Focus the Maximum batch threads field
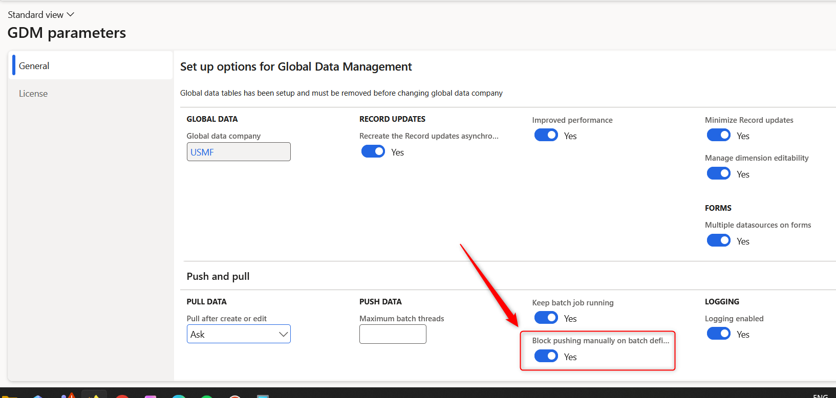836x398 pixels. 393,334
